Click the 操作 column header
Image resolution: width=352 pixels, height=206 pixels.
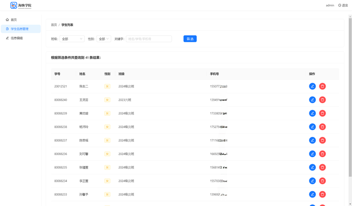point(312,74)
